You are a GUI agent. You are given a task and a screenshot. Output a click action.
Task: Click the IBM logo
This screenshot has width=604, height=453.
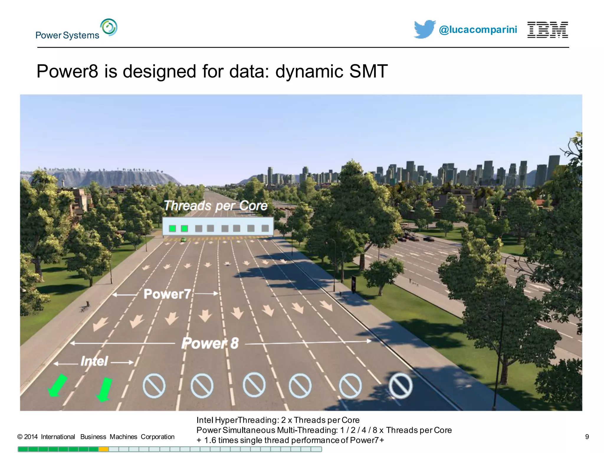[x=548, y=30]
